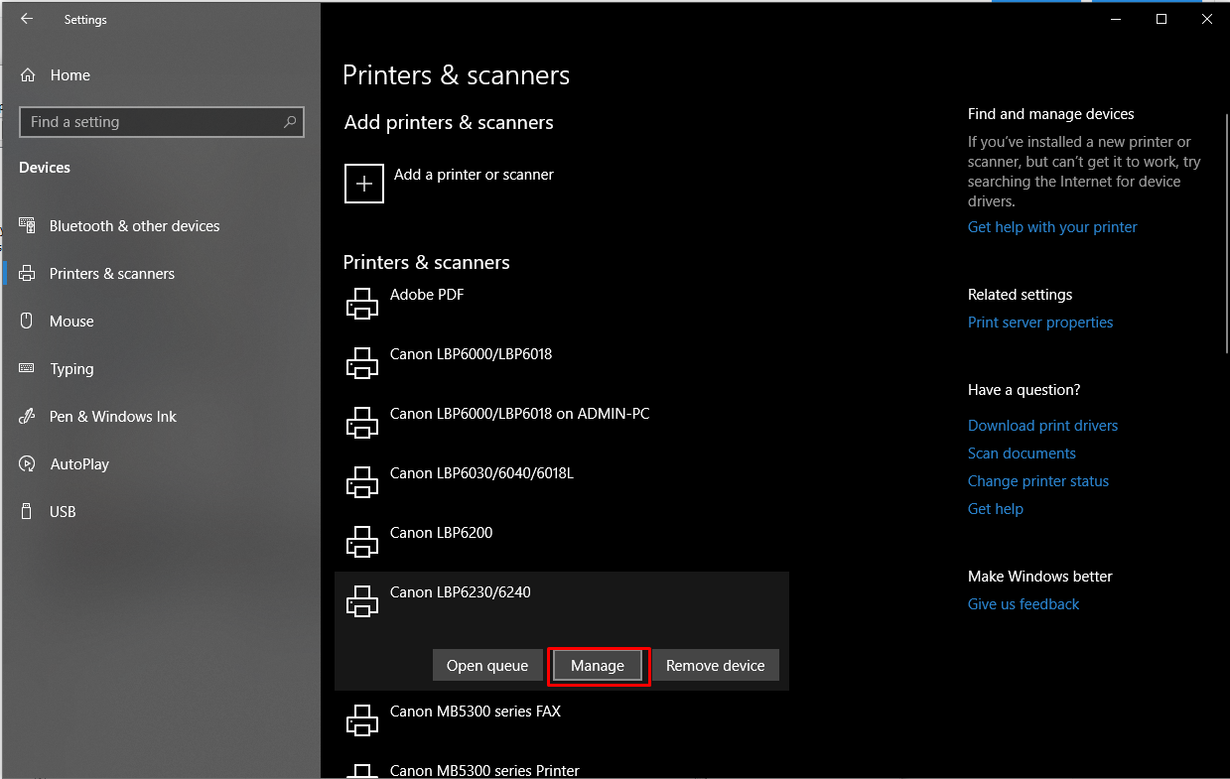This screenshot has width=1230, height=779.
Task: Open Get help with your printer link
Action: [1052, 227]
